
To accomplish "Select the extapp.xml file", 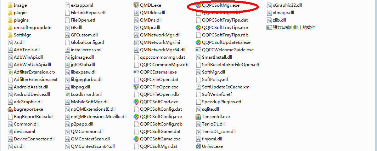I will tap(79, 5).
